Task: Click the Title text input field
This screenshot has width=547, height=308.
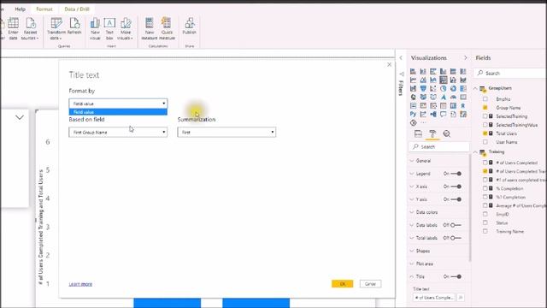Action: tap(435, 298)
